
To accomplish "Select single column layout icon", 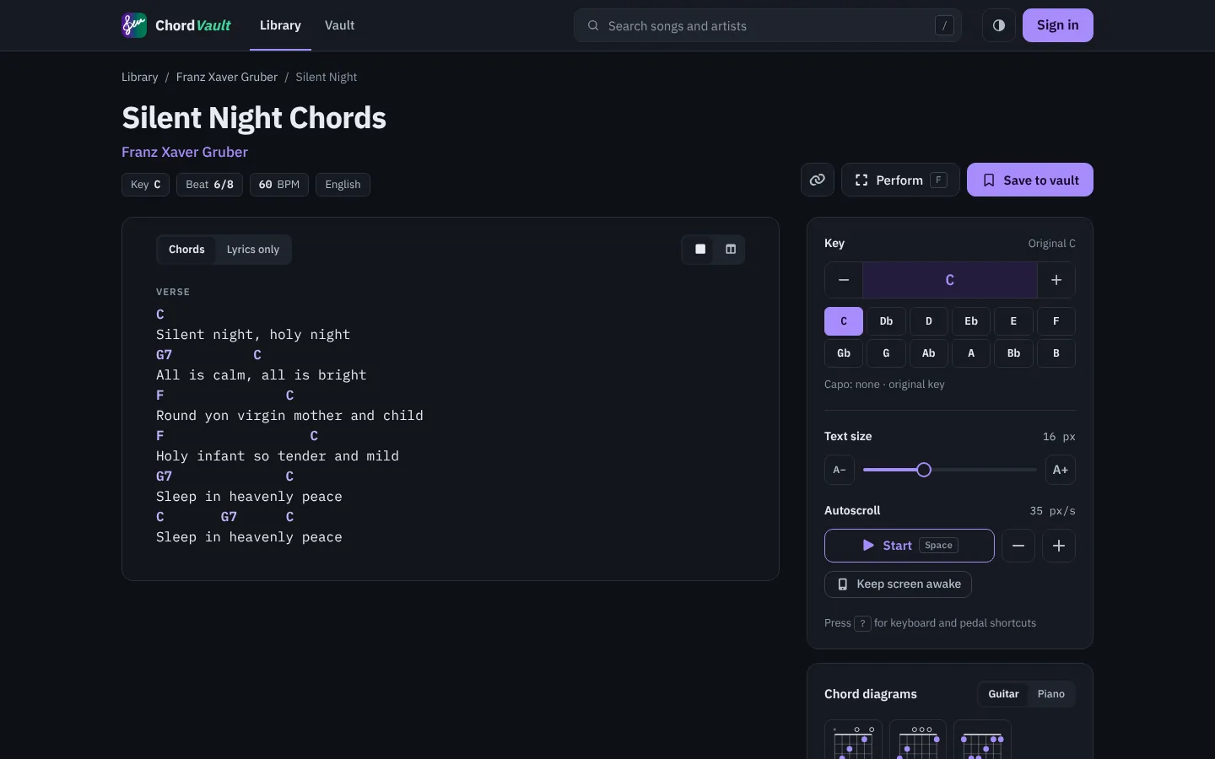I will coord(700,250).
